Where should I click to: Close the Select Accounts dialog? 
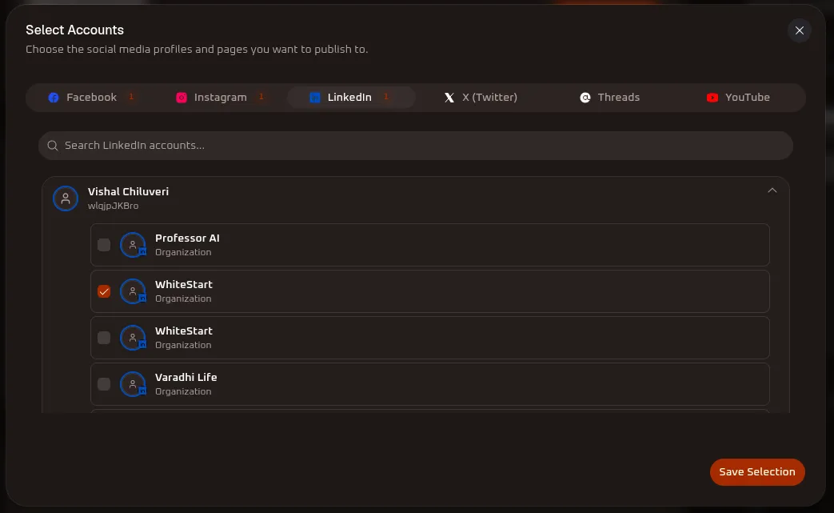(x=800, y=30)
